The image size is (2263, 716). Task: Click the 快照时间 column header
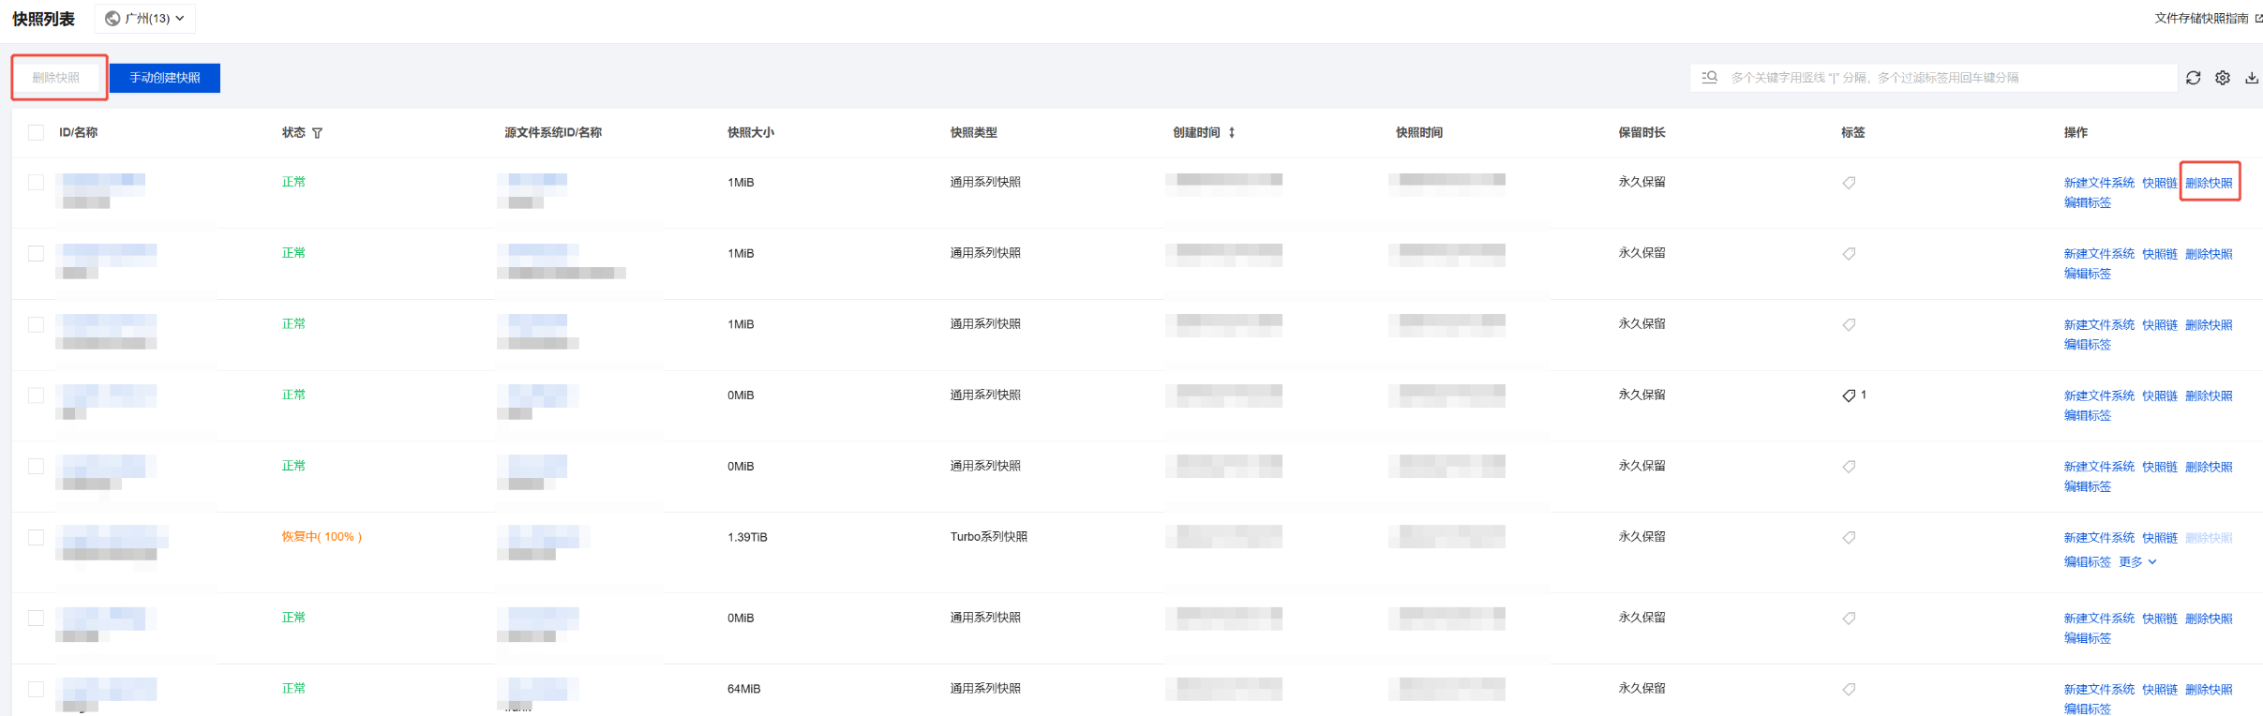1419,132
